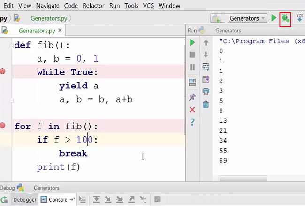Move up the stack trace arrow
The image size is (305, 206).
[x=206, y=42]
